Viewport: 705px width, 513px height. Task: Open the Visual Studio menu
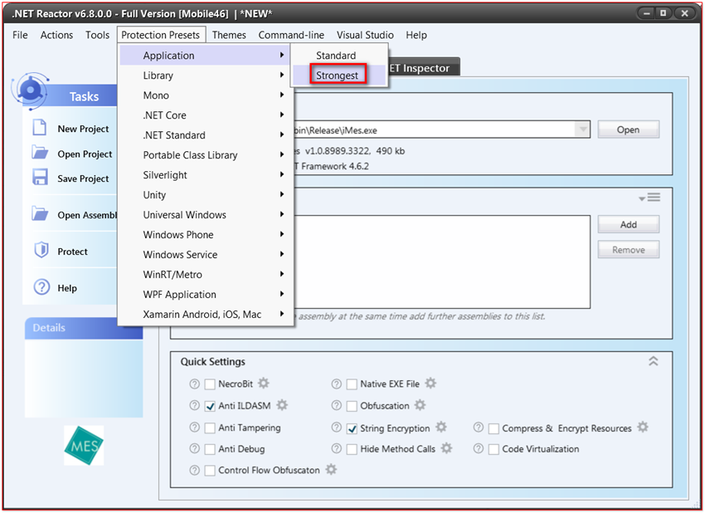click(x=365, y=35)
